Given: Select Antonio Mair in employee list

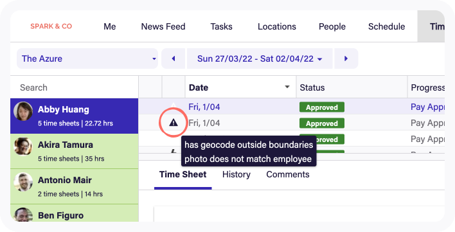Looking at the screenshot, I should click(x=75, y=186).
